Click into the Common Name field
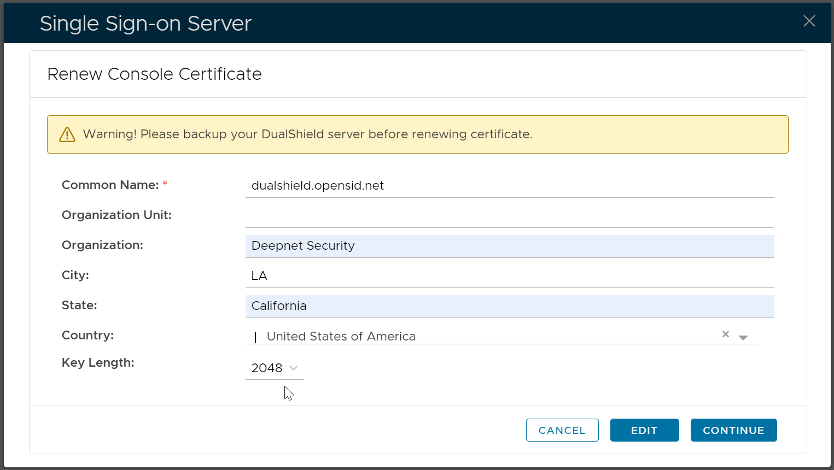The image size is (834, 470). 509,186
